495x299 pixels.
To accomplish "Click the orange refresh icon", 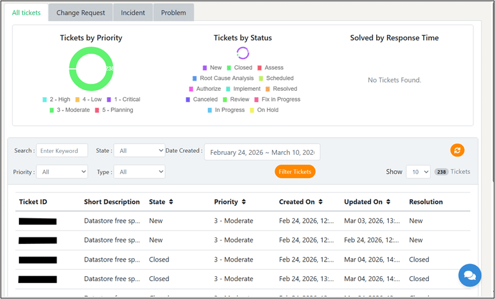I will point(457,150).
